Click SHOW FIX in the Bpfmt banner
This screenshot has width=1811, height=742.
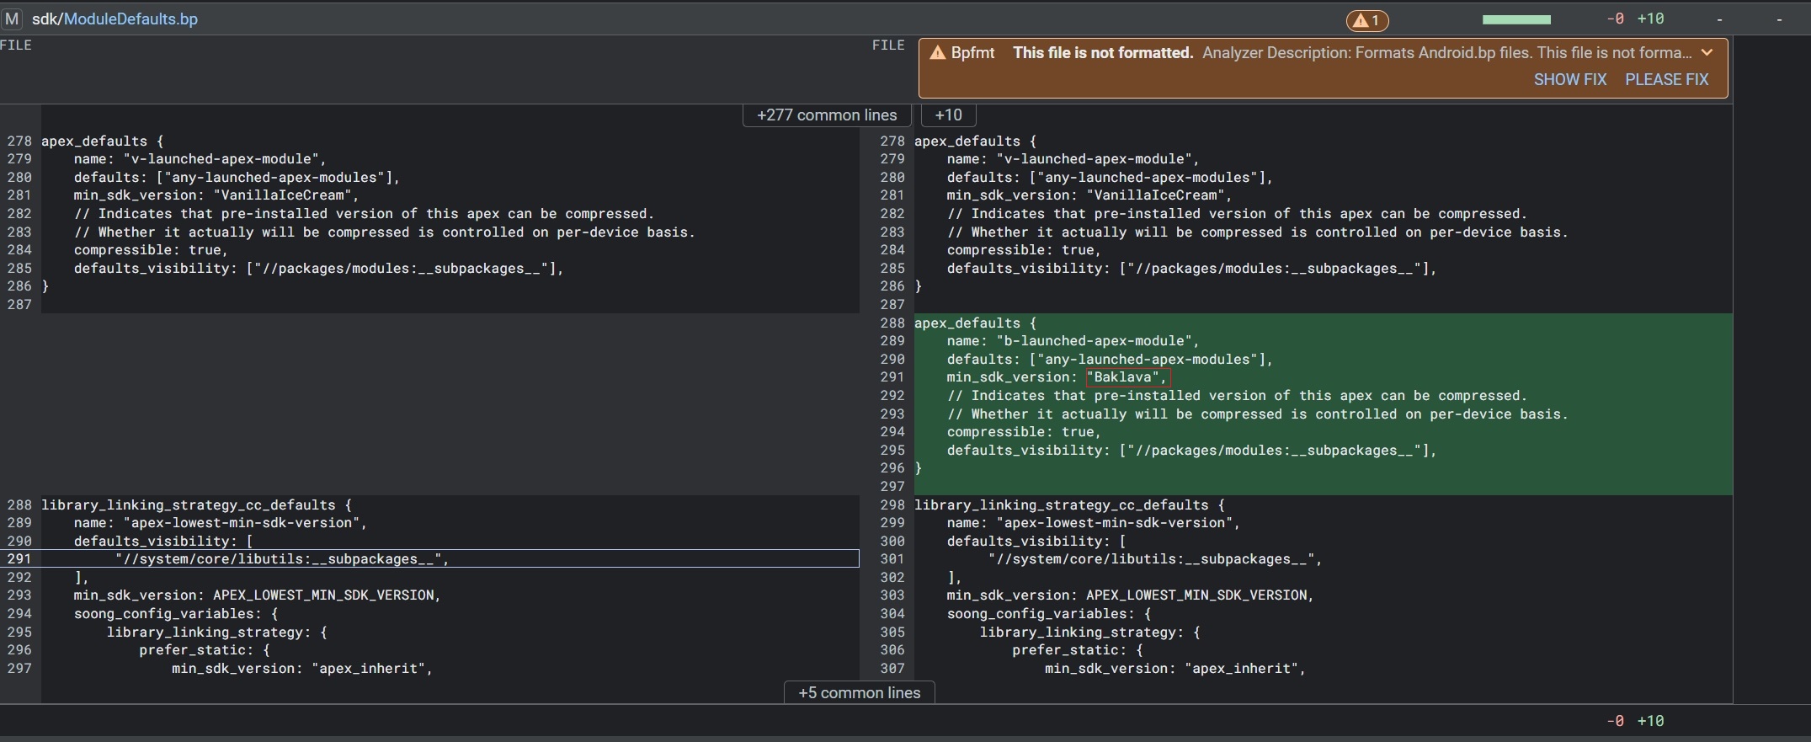pyautogui.click(x=1569, y=79)
